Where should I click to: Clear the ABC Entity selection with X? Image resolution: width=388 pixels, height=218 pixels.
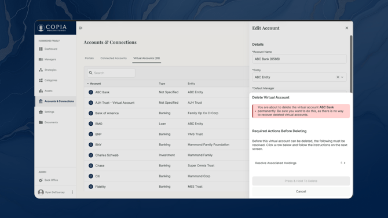coord(338,77)
